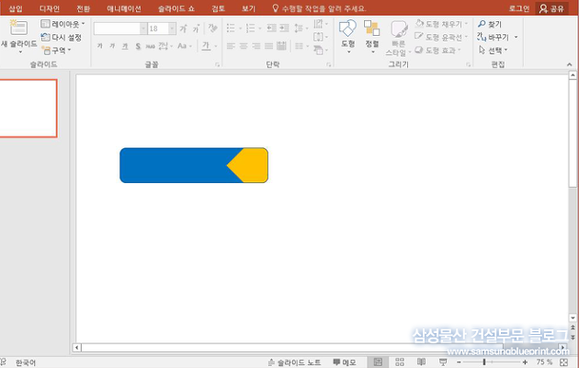Click the Text Direction icon
Screen dimensions: 579x368
318,24
